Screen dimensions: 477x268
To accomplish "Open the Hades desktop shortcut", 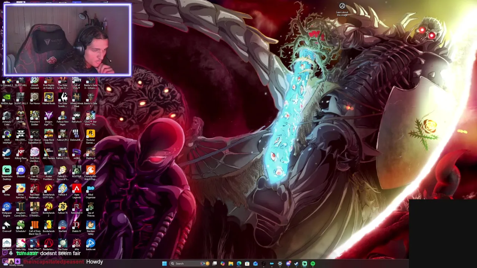I will pos(20,117).
